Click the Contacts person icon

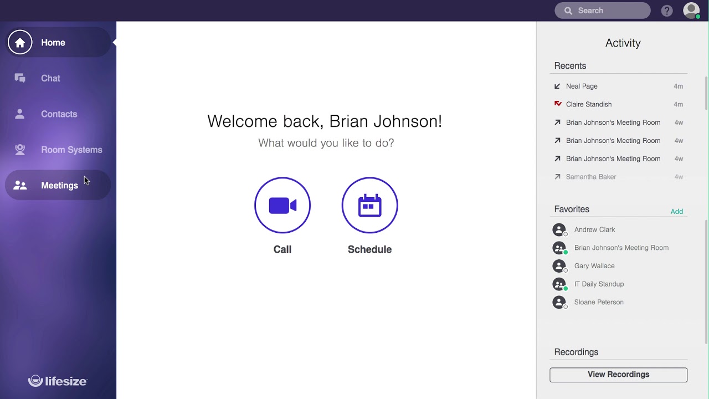[20, 114]
